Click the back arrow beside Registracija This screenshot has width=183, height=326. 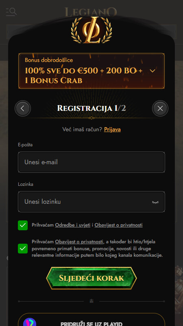click(23, 108)
